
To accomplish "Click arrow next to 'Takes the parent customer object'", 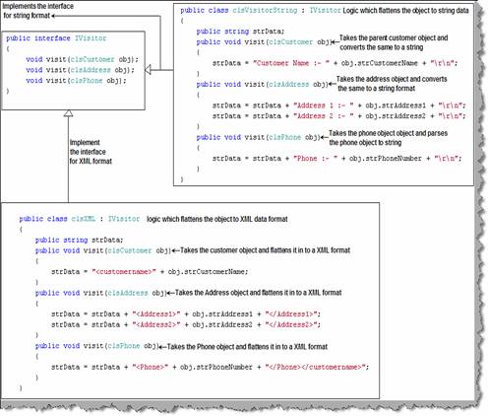I will click(335, 42).
